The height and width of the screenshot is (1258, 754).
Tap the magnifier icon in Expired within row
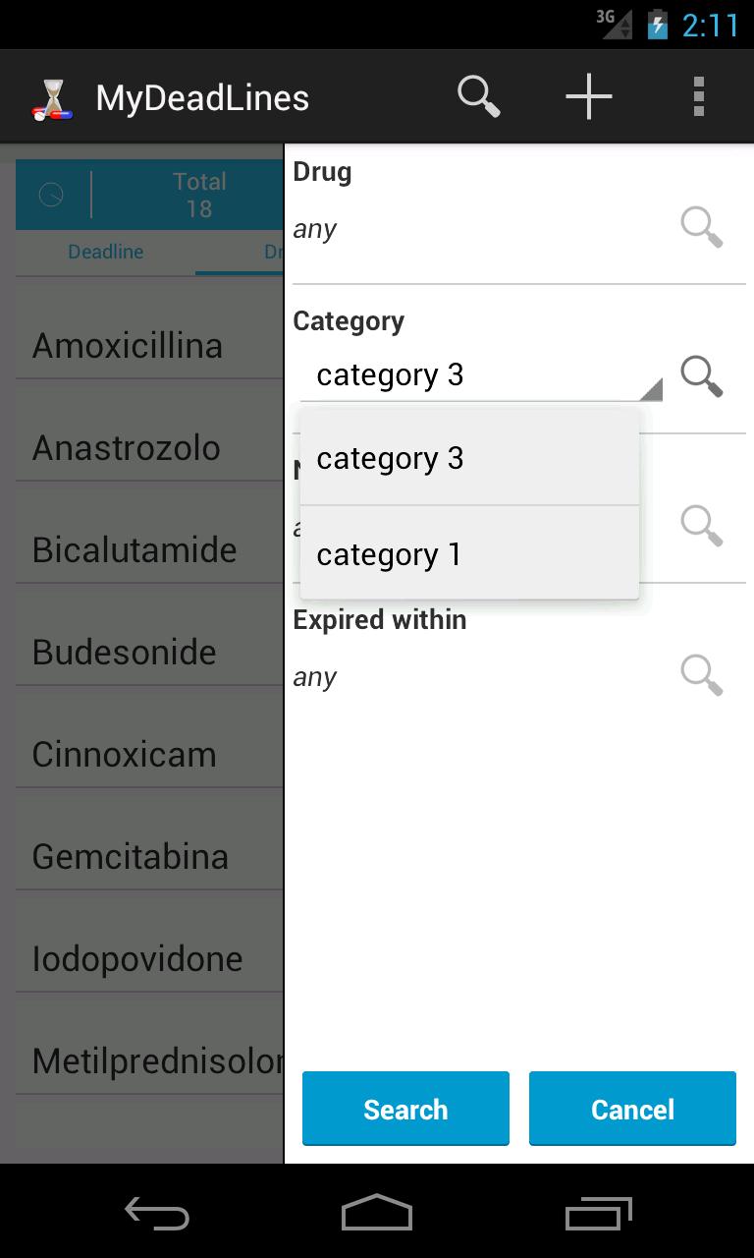click(702, 676)
